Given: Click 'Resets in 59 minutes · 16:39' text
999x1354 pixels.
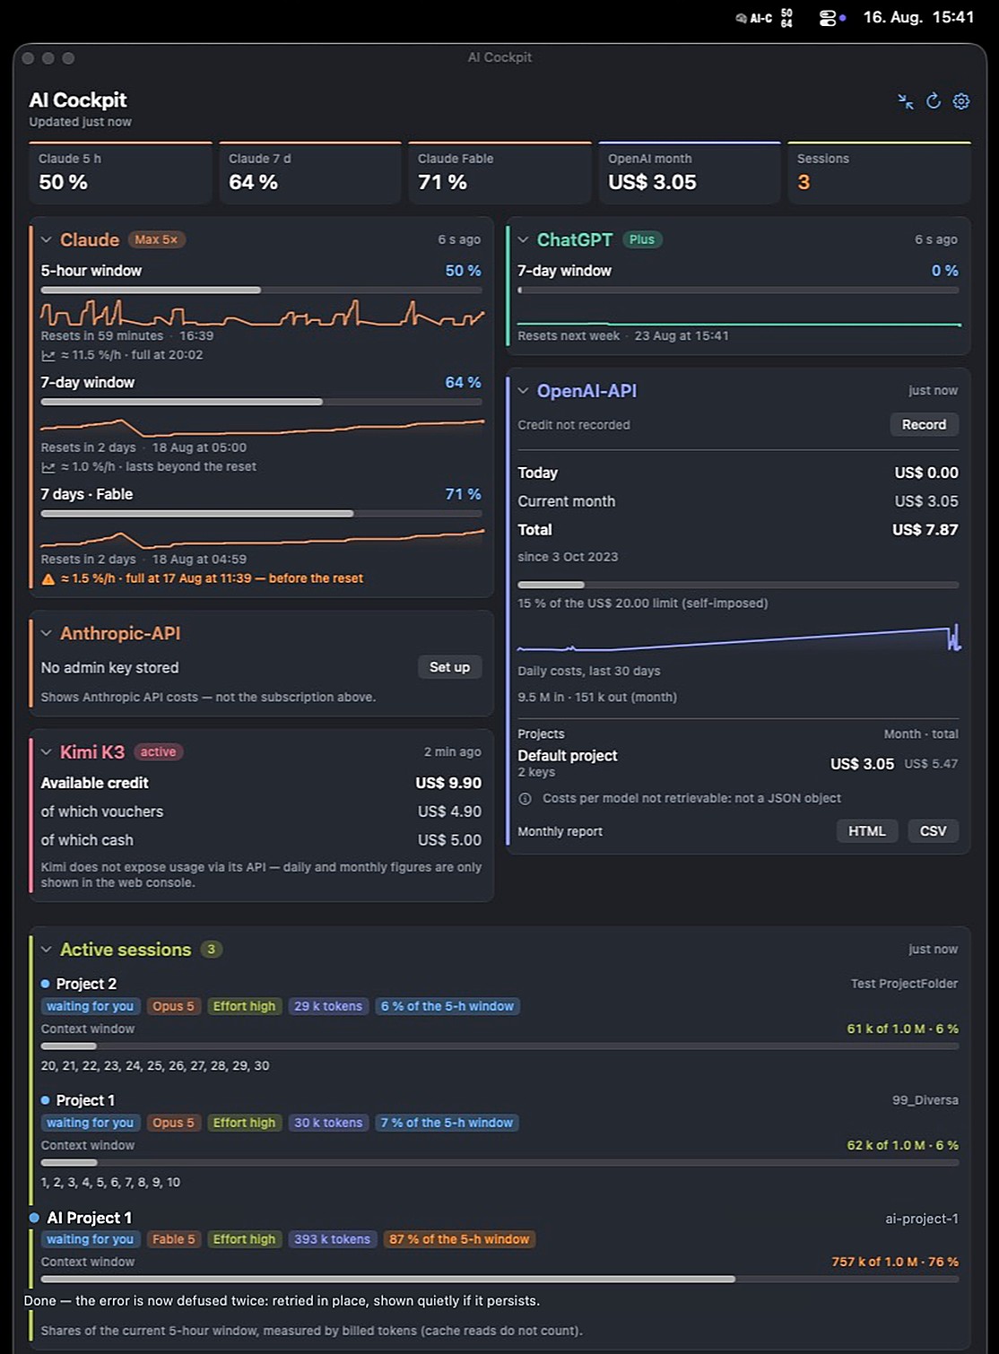Looking at the screenshot, I should [127, 335].
